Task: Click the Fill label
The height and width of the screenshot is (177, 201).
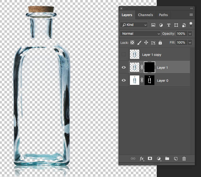Action: [x=172, y=43]
